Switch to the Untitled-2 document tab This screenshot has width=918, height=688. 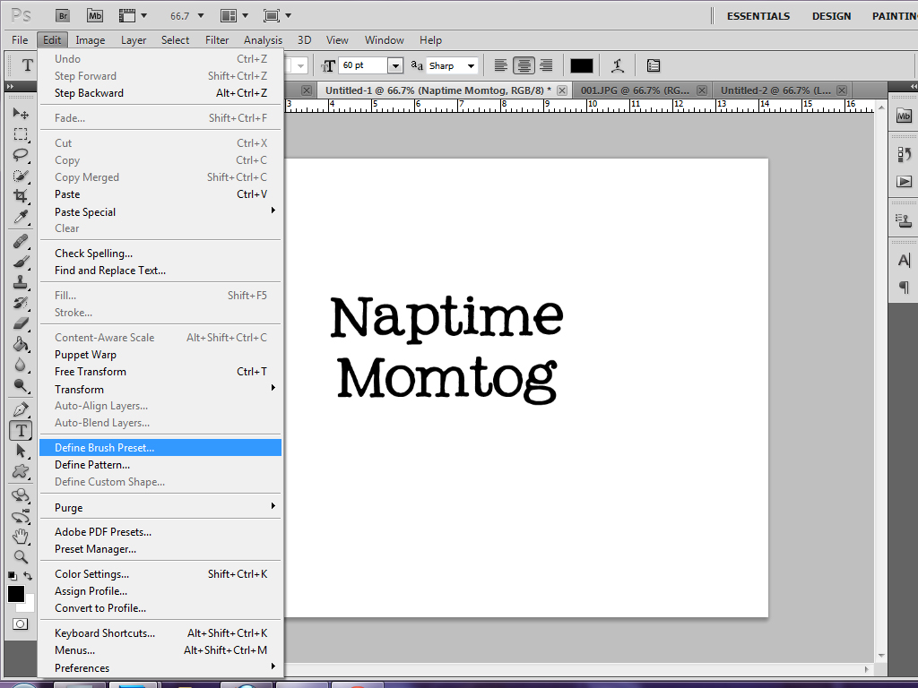coord(775,90)
